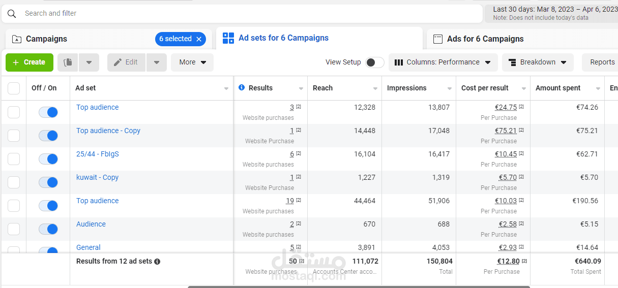Viewport: 618px width, 288px height.
Task: Click the Breakdown list icon
Action: coord(512,62)
